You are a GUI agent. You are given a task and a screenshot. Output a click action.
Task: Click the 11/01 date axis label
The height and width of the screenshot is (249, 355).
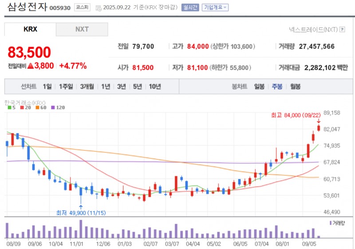click(x=76, y=244)
